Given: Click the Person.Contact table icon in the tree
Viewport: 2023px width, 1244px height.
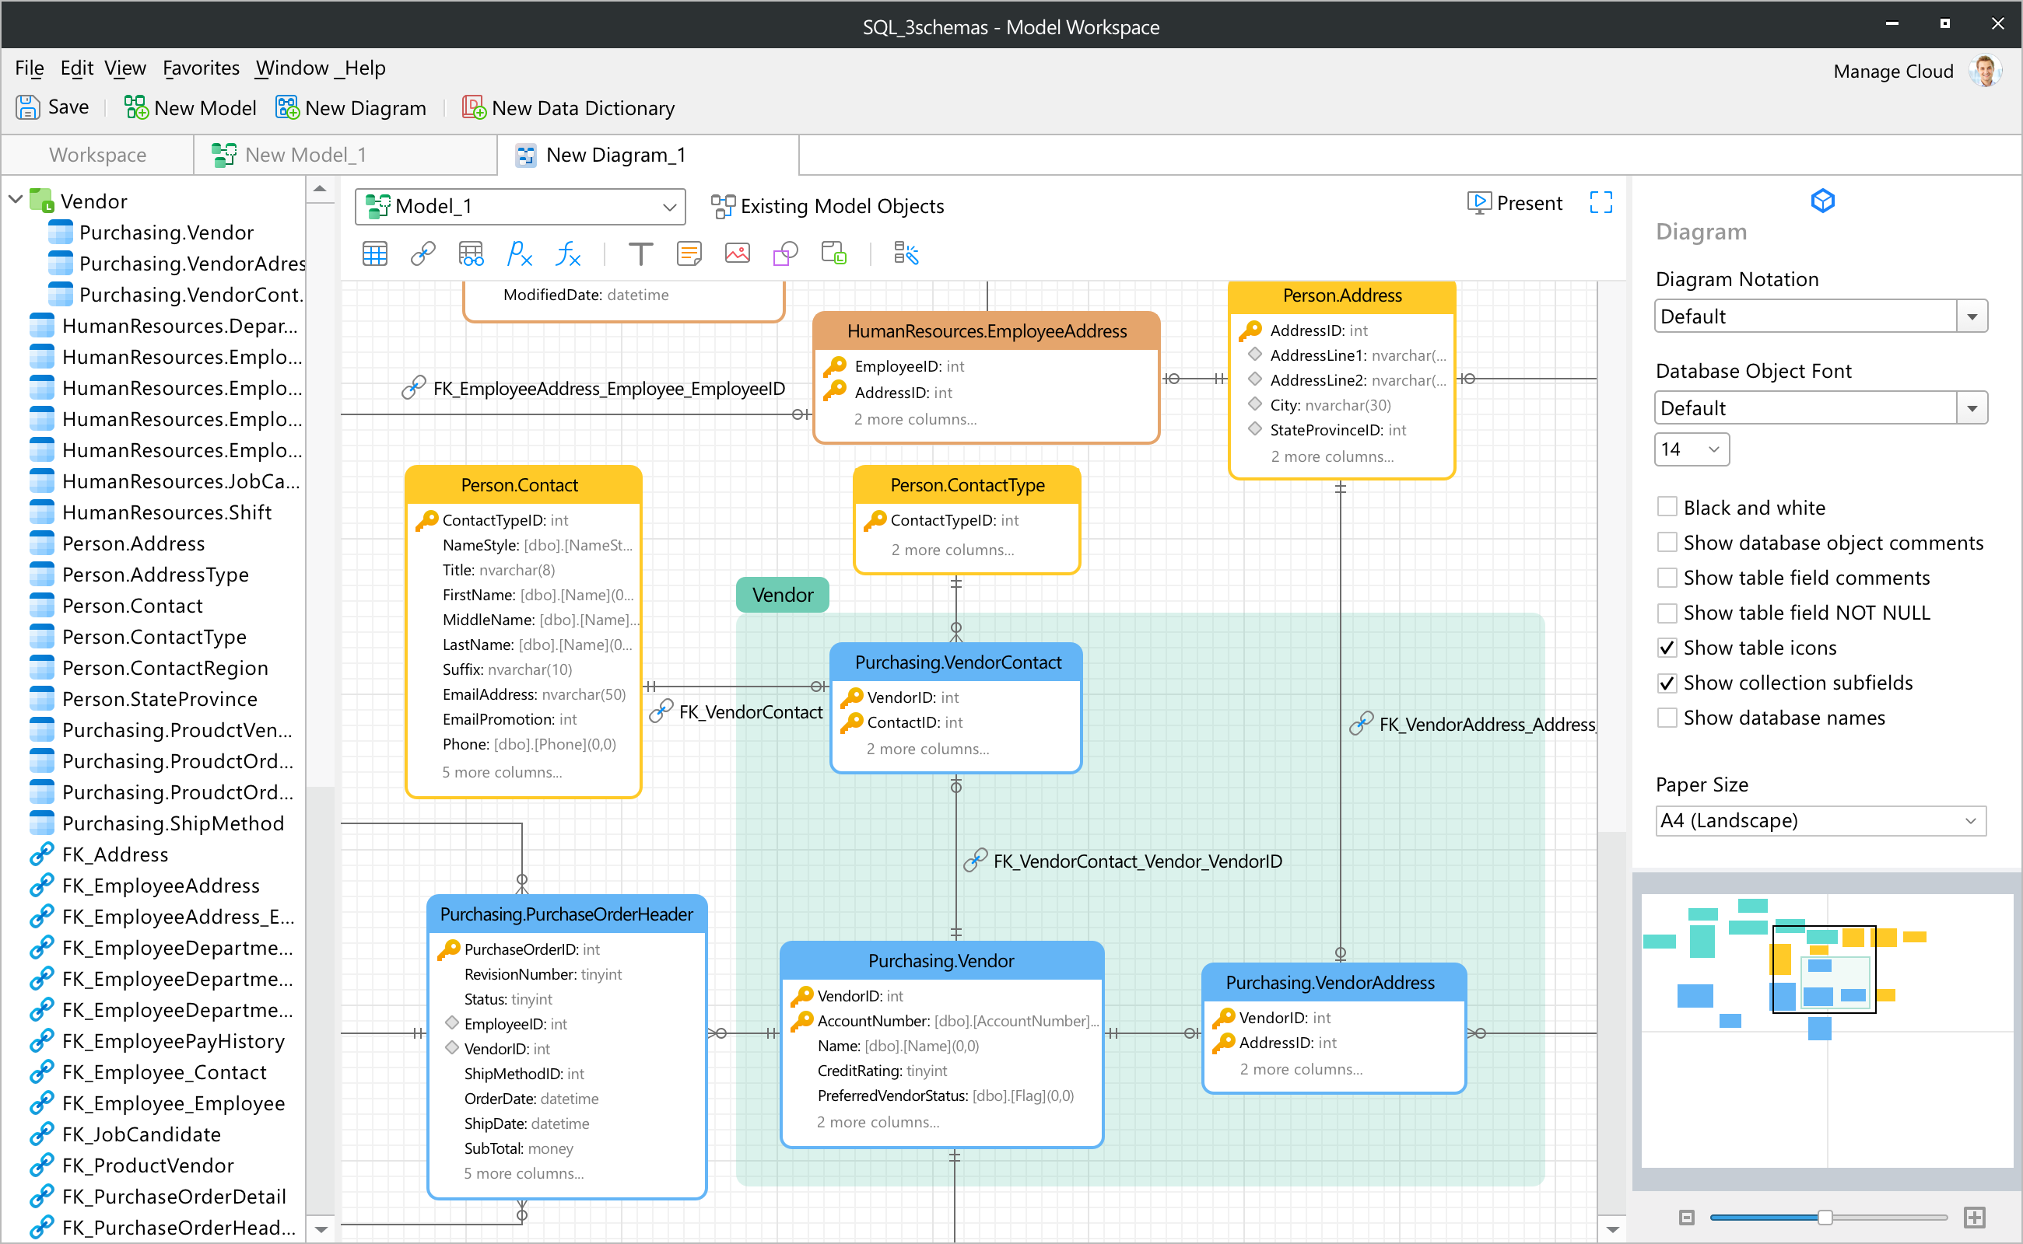Looking at the screenshot, I should click(x=41, y=606).
